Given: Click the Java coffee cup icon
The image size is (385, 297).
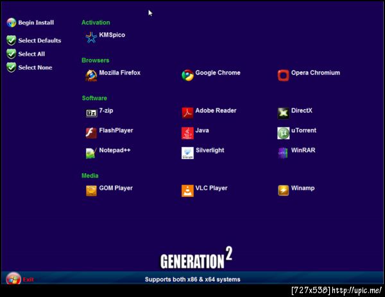Looking at the screenshot, I should (187, 133).
